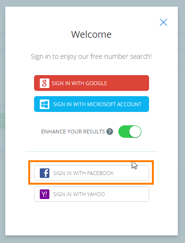Click the empty white area below the Yahoo button
185x243 pixels.
click(92, 219)
